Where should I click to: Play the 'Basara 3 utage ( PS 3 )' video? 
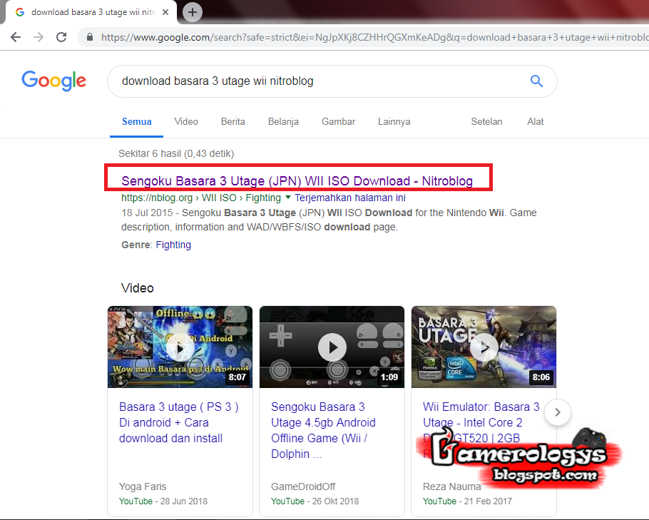[180, 347]
